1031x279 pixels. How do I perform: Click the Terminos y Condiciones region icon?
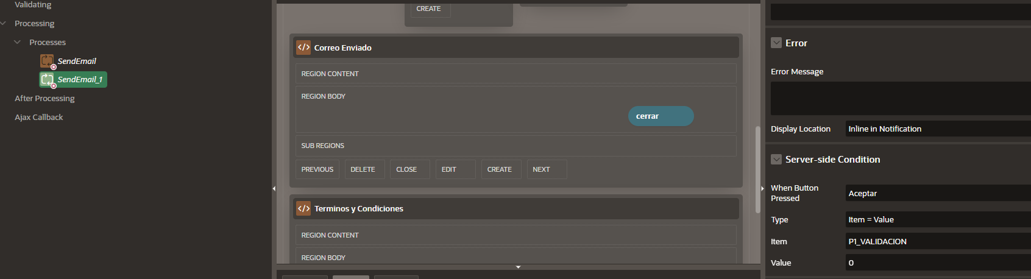coord(303,208)
